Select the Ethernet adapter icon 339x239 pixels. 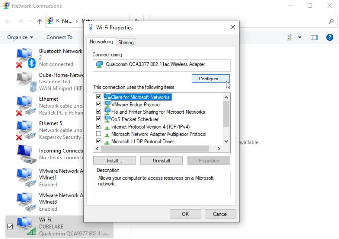26,106
